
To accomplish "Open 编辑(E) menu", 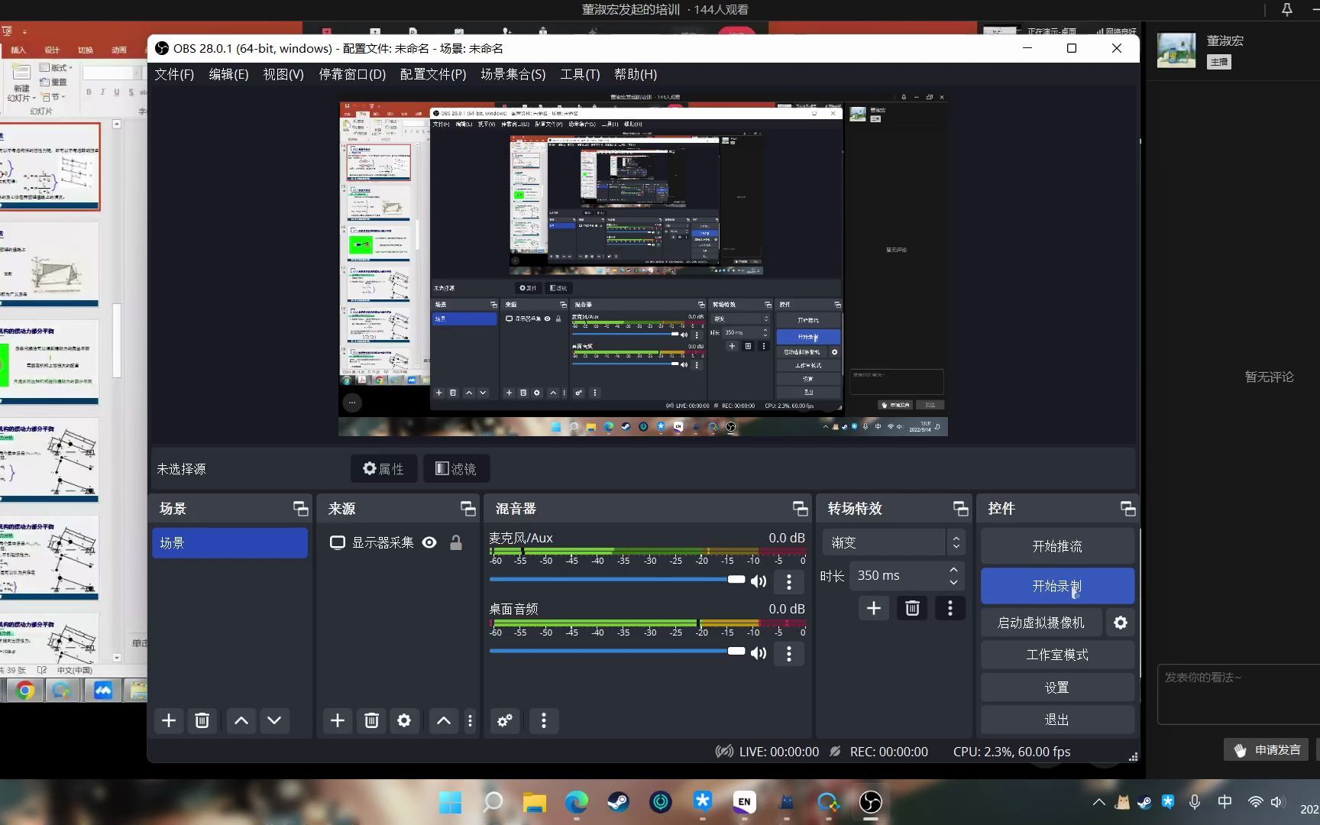I will [x=228, y=74].
